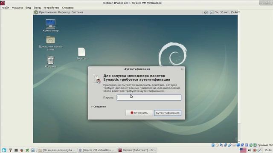This screenshot has width=273, height=153.
Task: Click VirtualBox network adapter status icon
Action: click(x=226, y=145)
